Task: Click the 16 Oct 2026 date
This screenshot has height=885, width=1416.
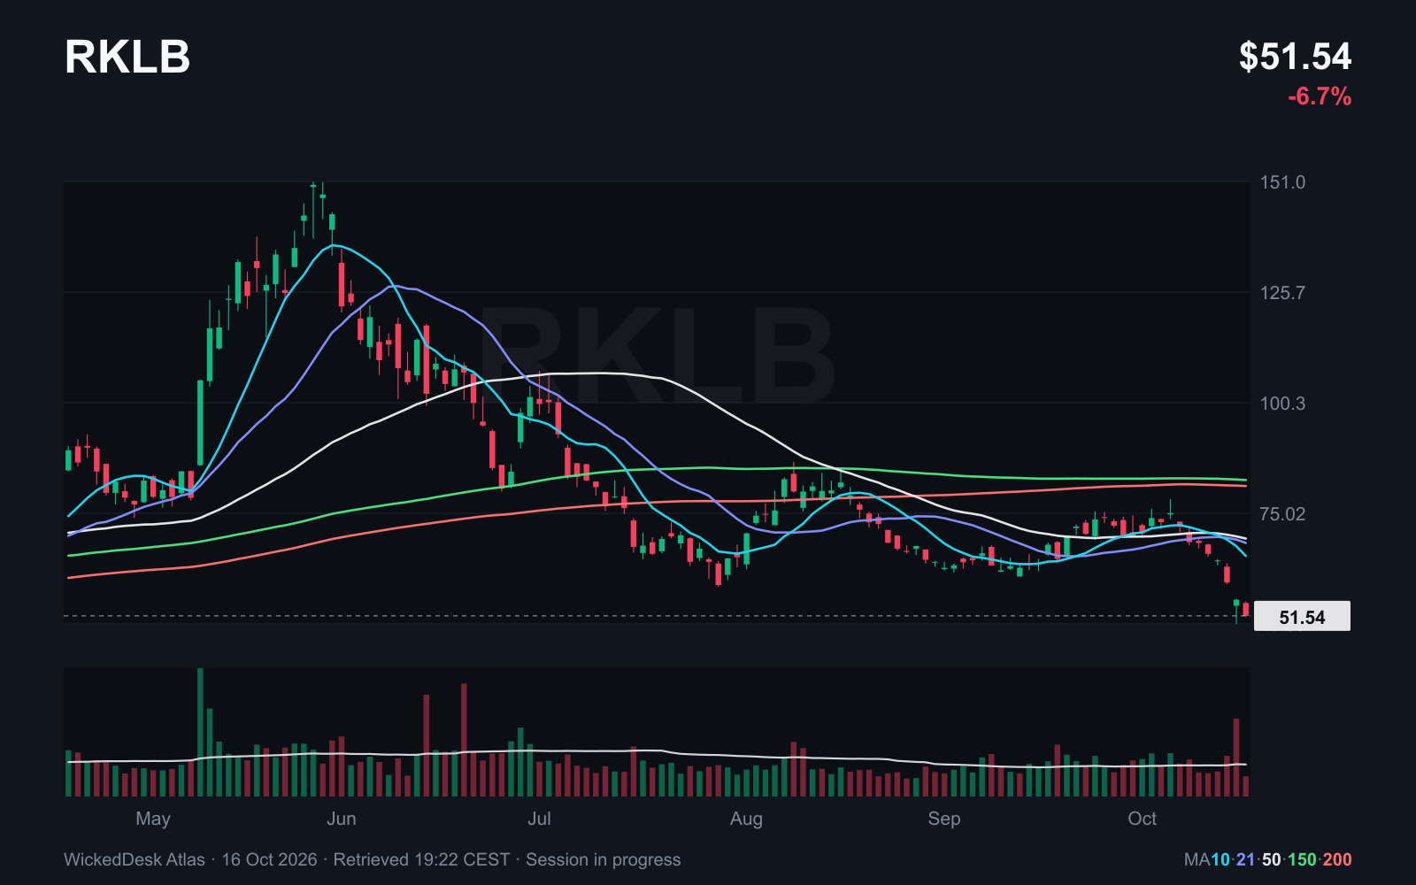Action: [269, 859]
